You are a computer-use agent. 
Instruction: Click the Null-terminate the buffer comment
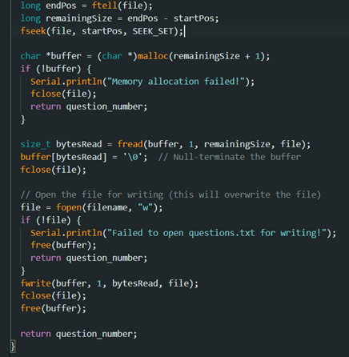[x=230, y=157]
